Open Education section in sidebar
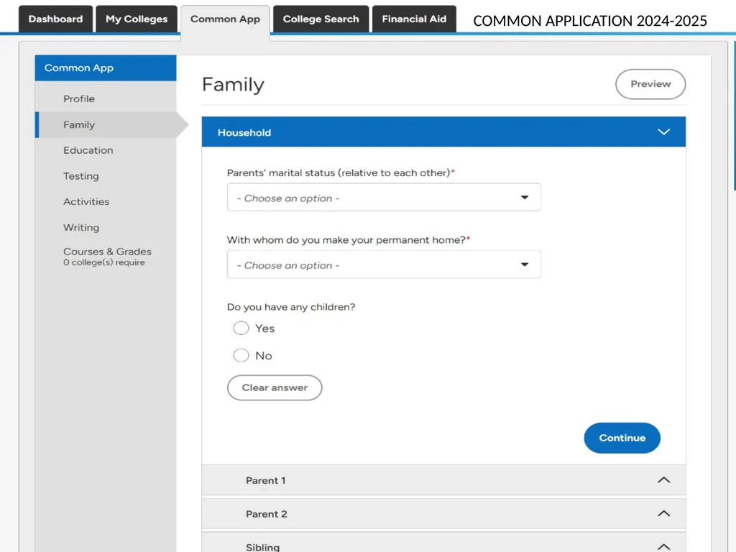 pos(88,150)
